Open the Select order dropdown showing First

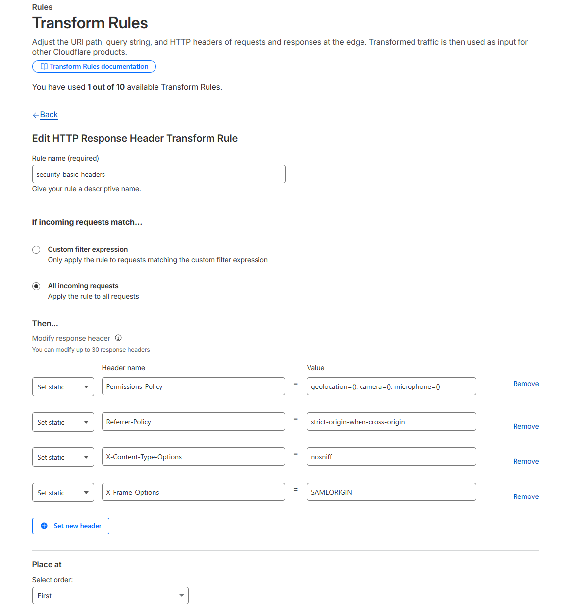[110, 595]
